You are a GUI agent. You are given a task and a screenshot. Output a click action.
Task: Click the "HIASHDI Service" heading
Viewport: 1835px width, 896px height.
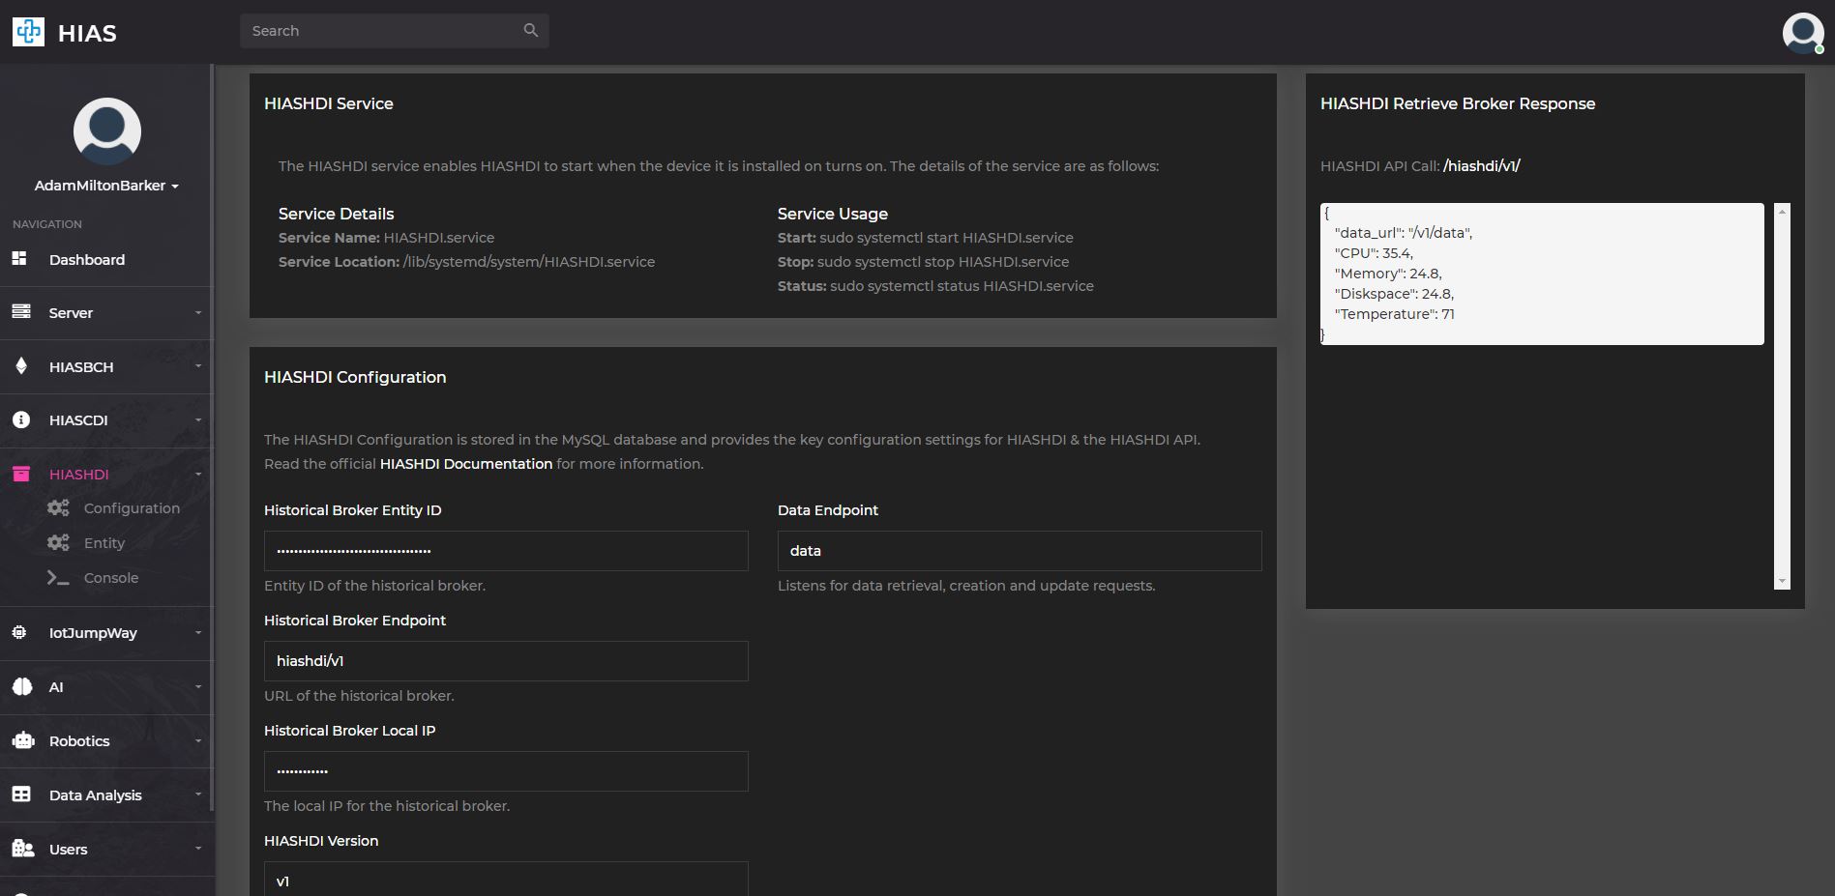click(329, 103)
